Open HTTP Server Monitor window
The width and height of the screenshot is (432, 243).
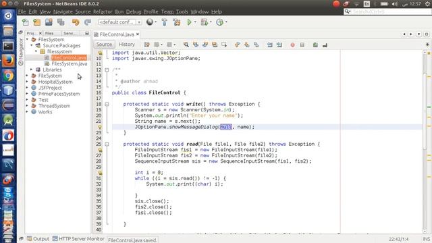[78, 239]
